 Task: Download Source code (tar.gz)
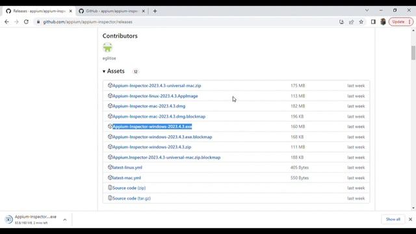(x=131, y=198)
